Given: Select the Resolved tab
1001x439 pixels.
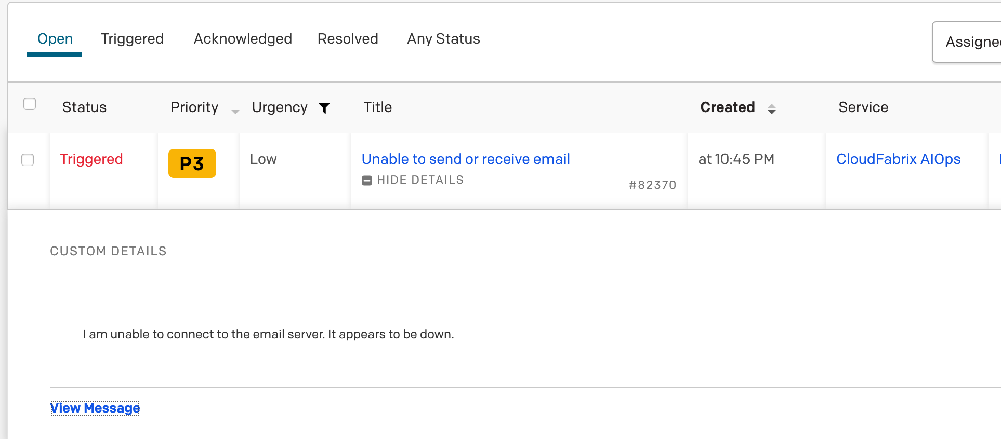Looking at the screenshot, I should 348,38.
